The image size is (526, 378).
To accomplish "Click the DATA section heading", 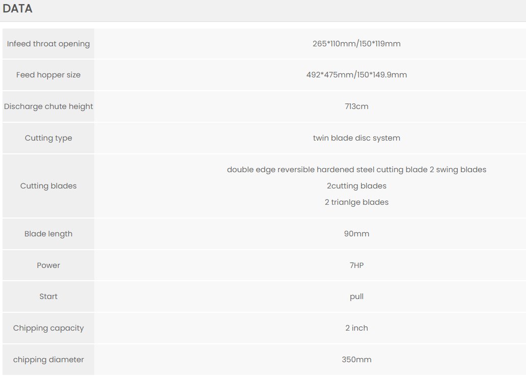I will pyautogui.click(x=18, y=9).
